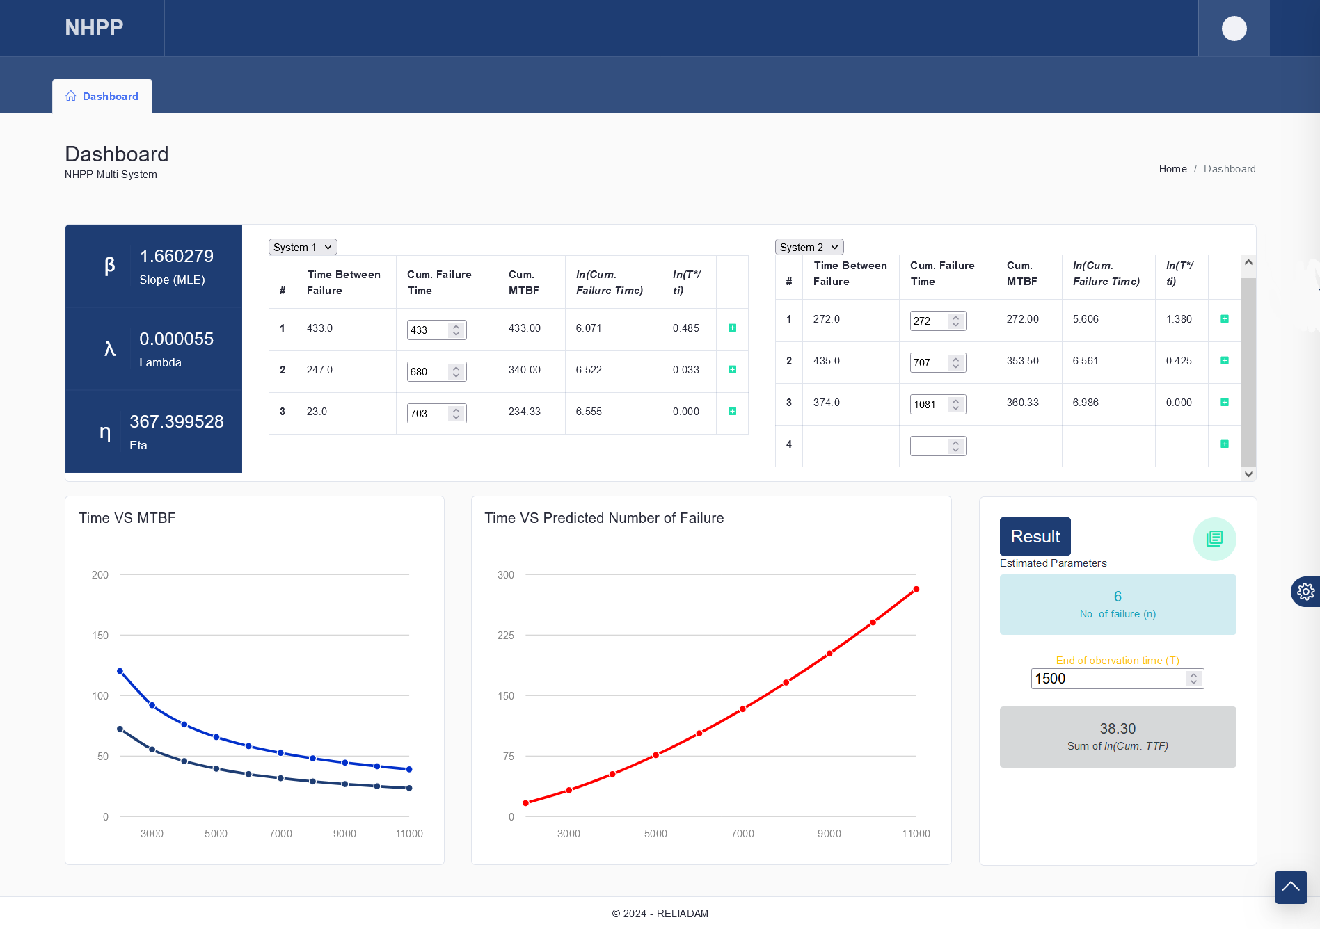1320x929 pixels.
Task: Add a new entry using row 4 plus icon in System 2
Action: tap(1225, 444)
